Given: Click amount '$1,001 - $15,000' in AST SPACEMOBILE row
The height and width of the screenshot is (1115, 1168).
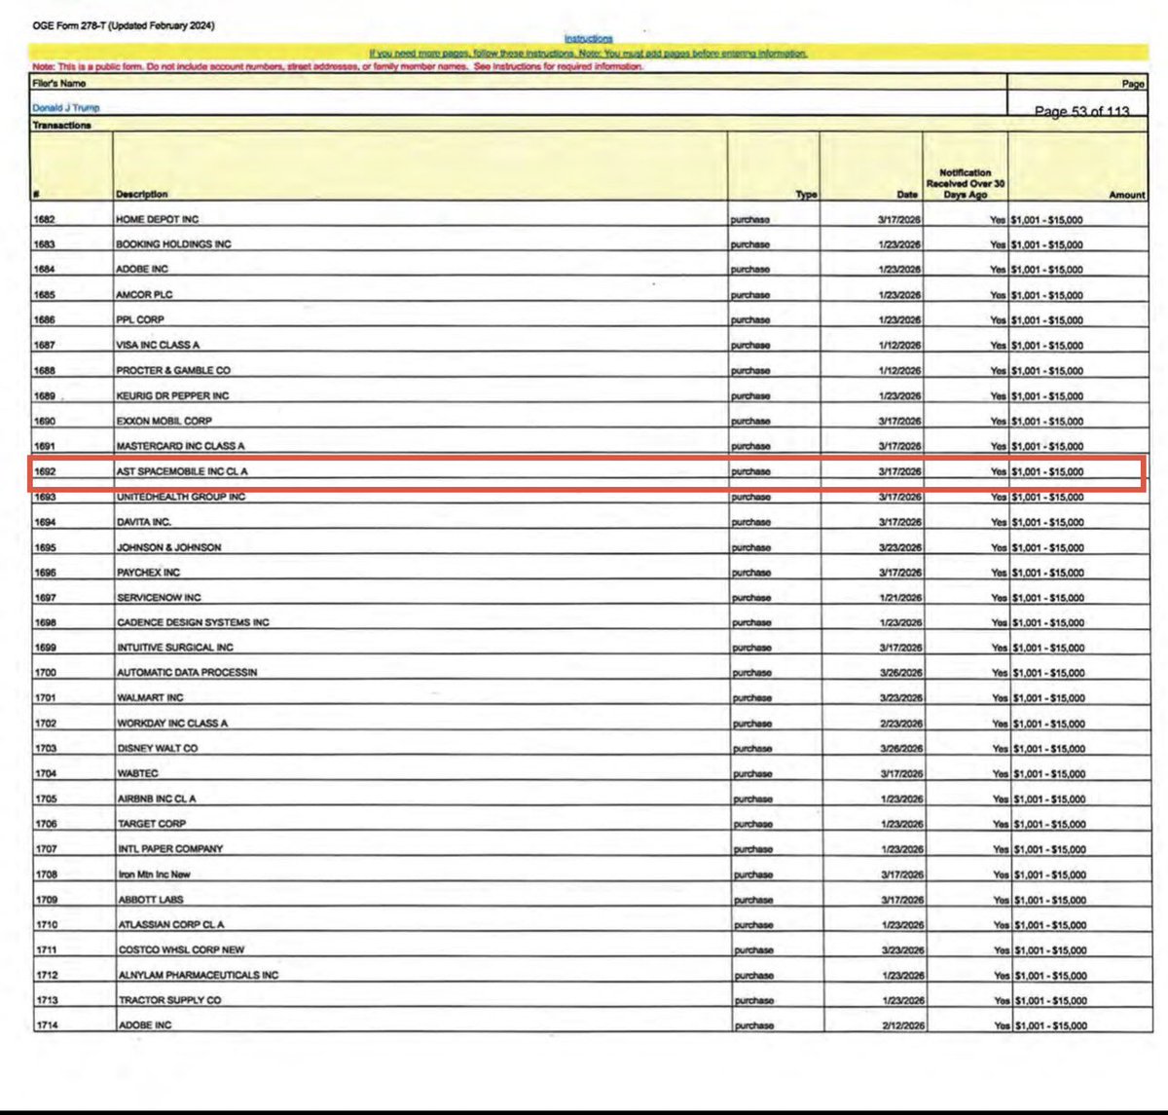Looking at the screenshot, I should (x=1046, y=472).
